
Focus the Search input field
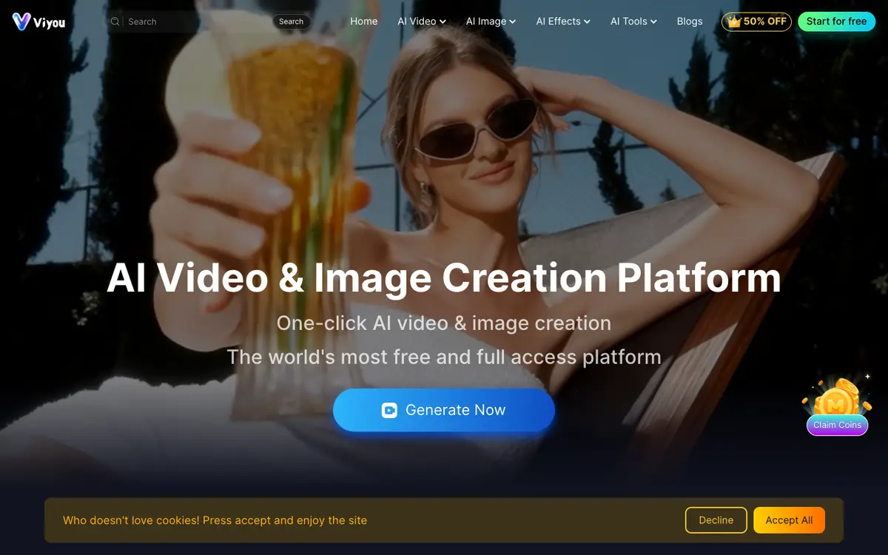click(x=196, y=21)
